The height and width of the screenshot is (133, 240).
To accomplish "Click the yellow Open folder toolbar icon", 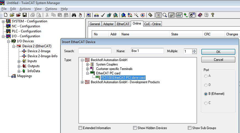I will pyautogui.click(x=12, y=15).
